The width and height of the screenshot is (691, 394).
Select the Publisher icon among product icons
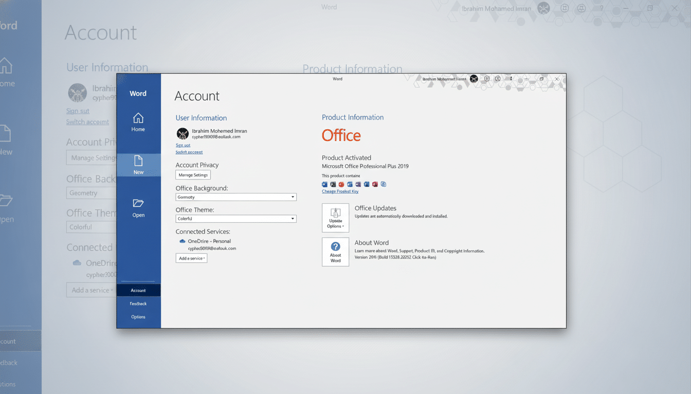366,184
